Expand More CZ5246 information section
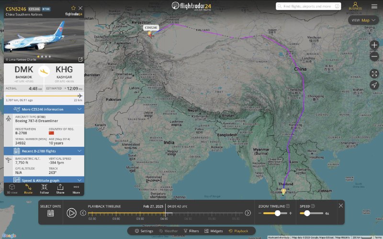The image size is (383, 239). point(44,109)
